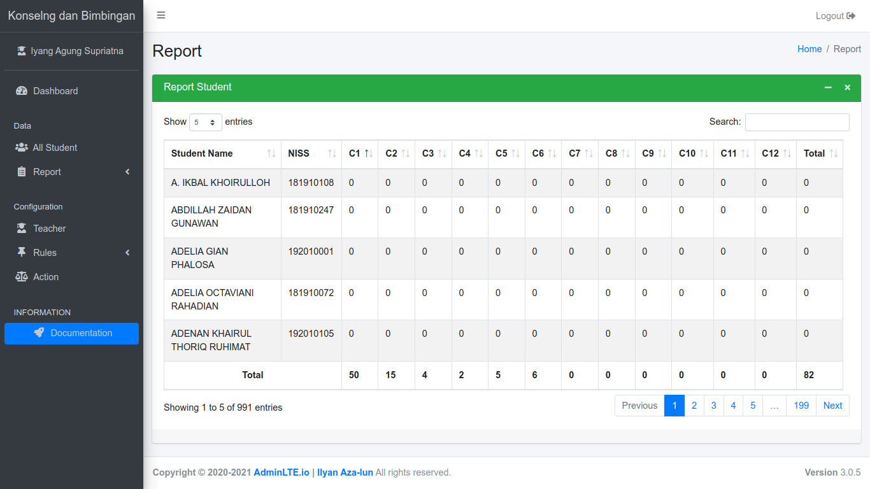Screen dimensions: 870x489
Task: Sort table by C3 column
Action: 434,154
